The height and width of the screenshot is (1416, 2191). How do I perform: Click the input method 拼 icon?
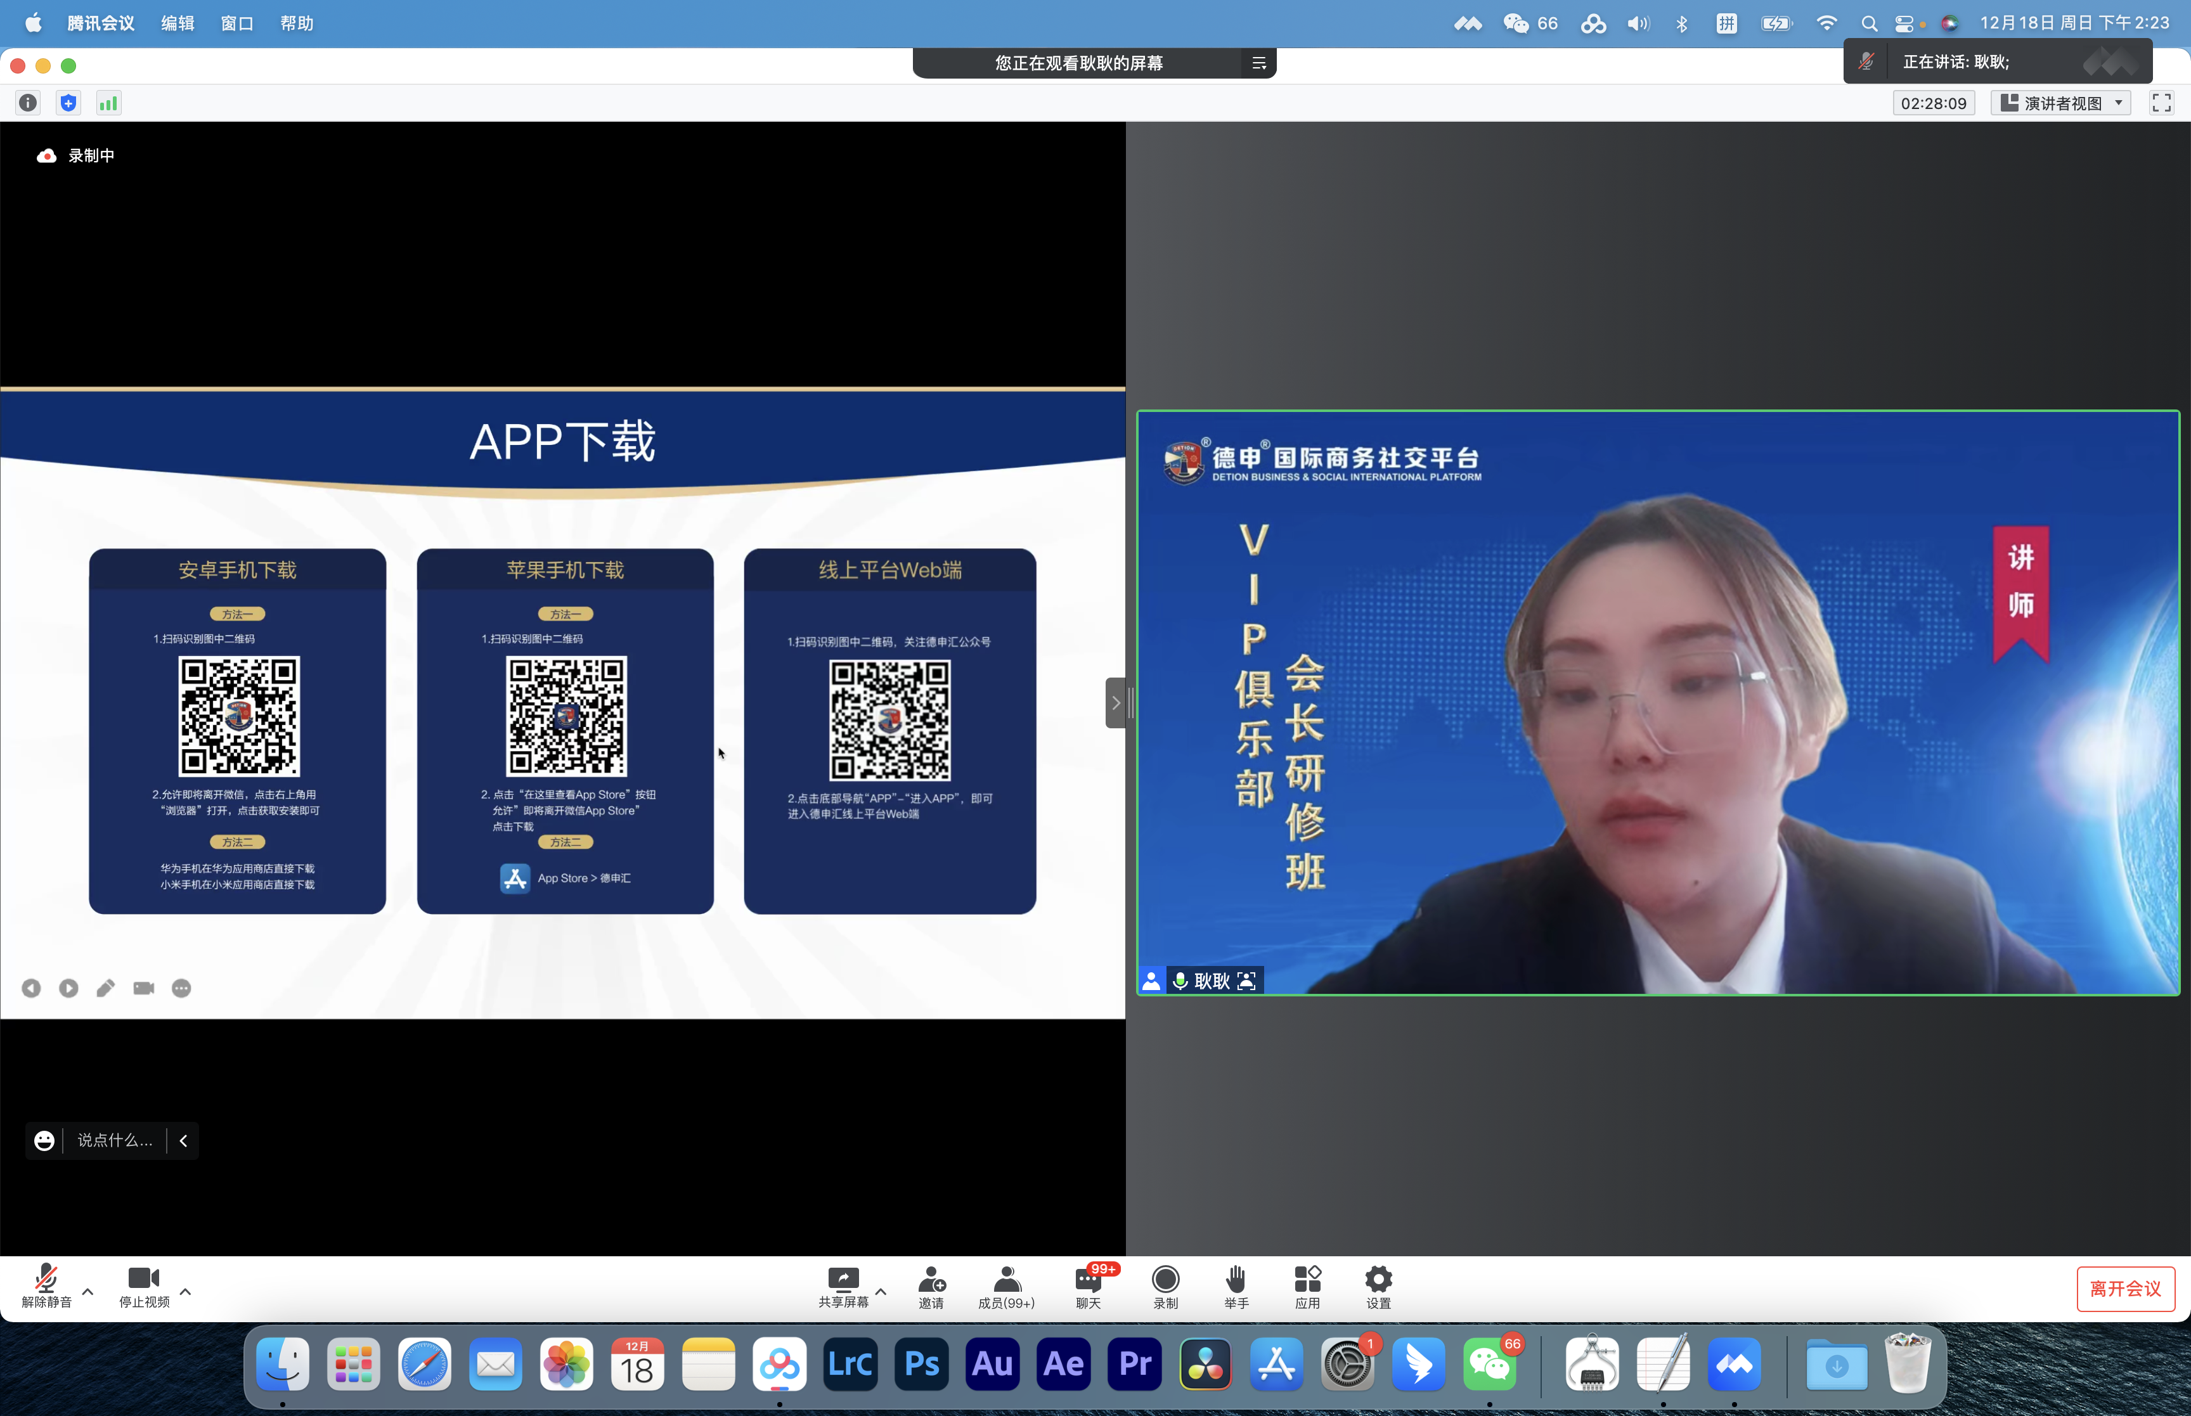[x=1727, y=23]
